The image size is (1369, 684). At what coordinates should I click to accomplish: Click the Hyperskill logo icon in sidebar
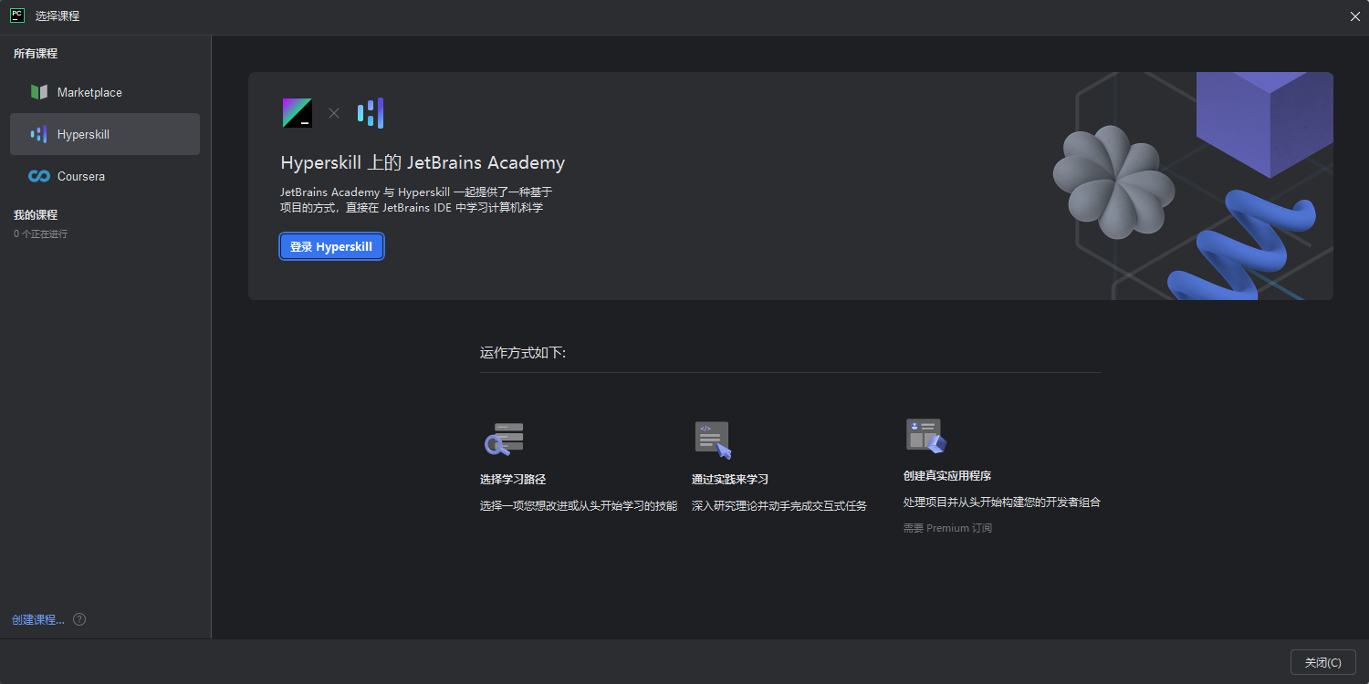38,134
